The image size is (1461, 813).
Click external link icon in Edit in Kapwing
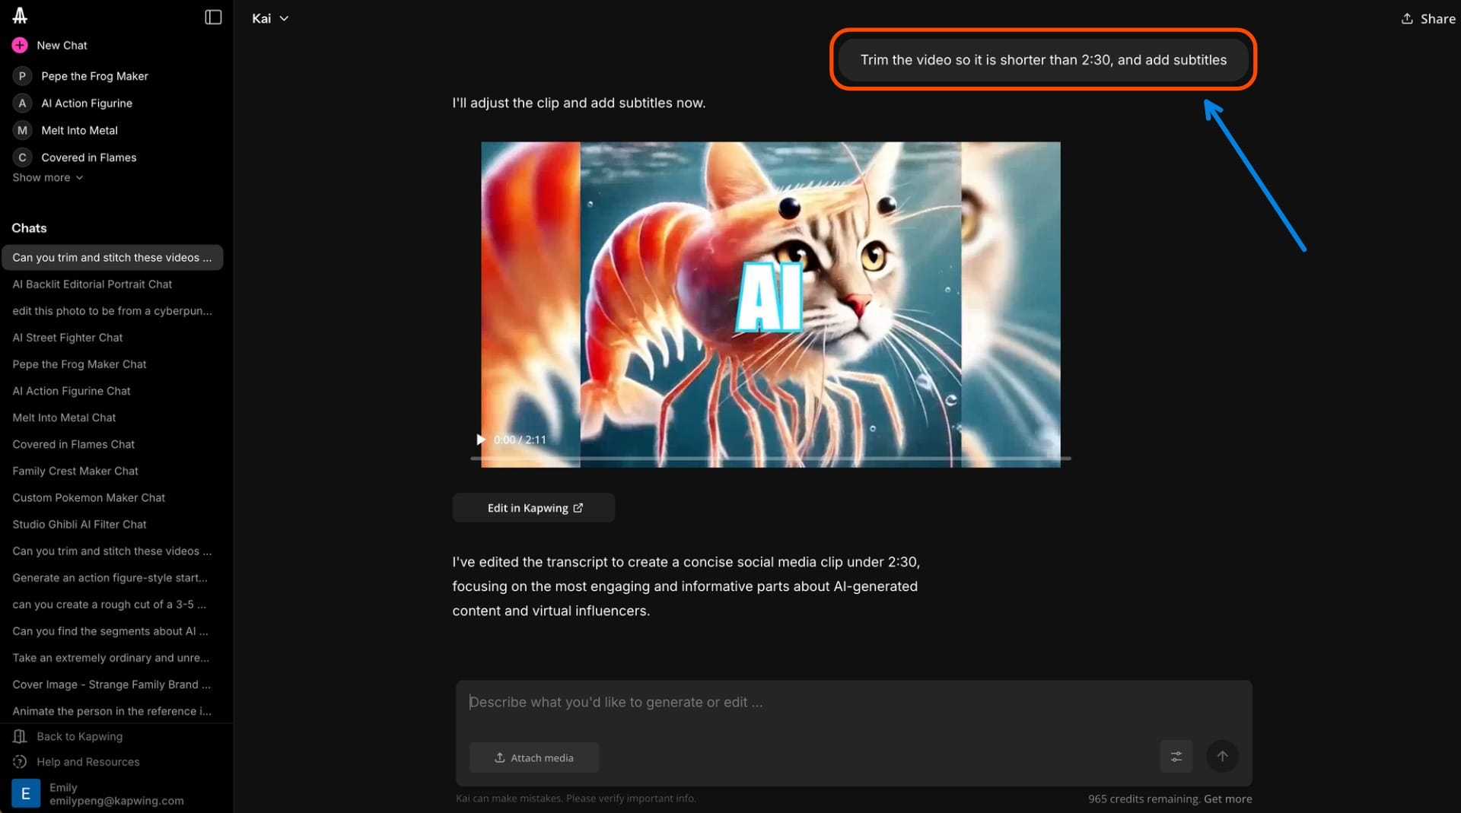click(x=578, y=507)
